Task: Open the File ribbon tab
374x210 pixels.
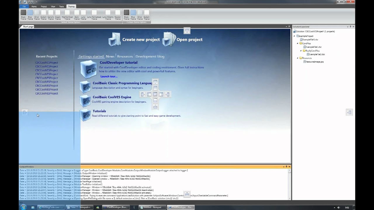Action: click(x=24, y=6)
